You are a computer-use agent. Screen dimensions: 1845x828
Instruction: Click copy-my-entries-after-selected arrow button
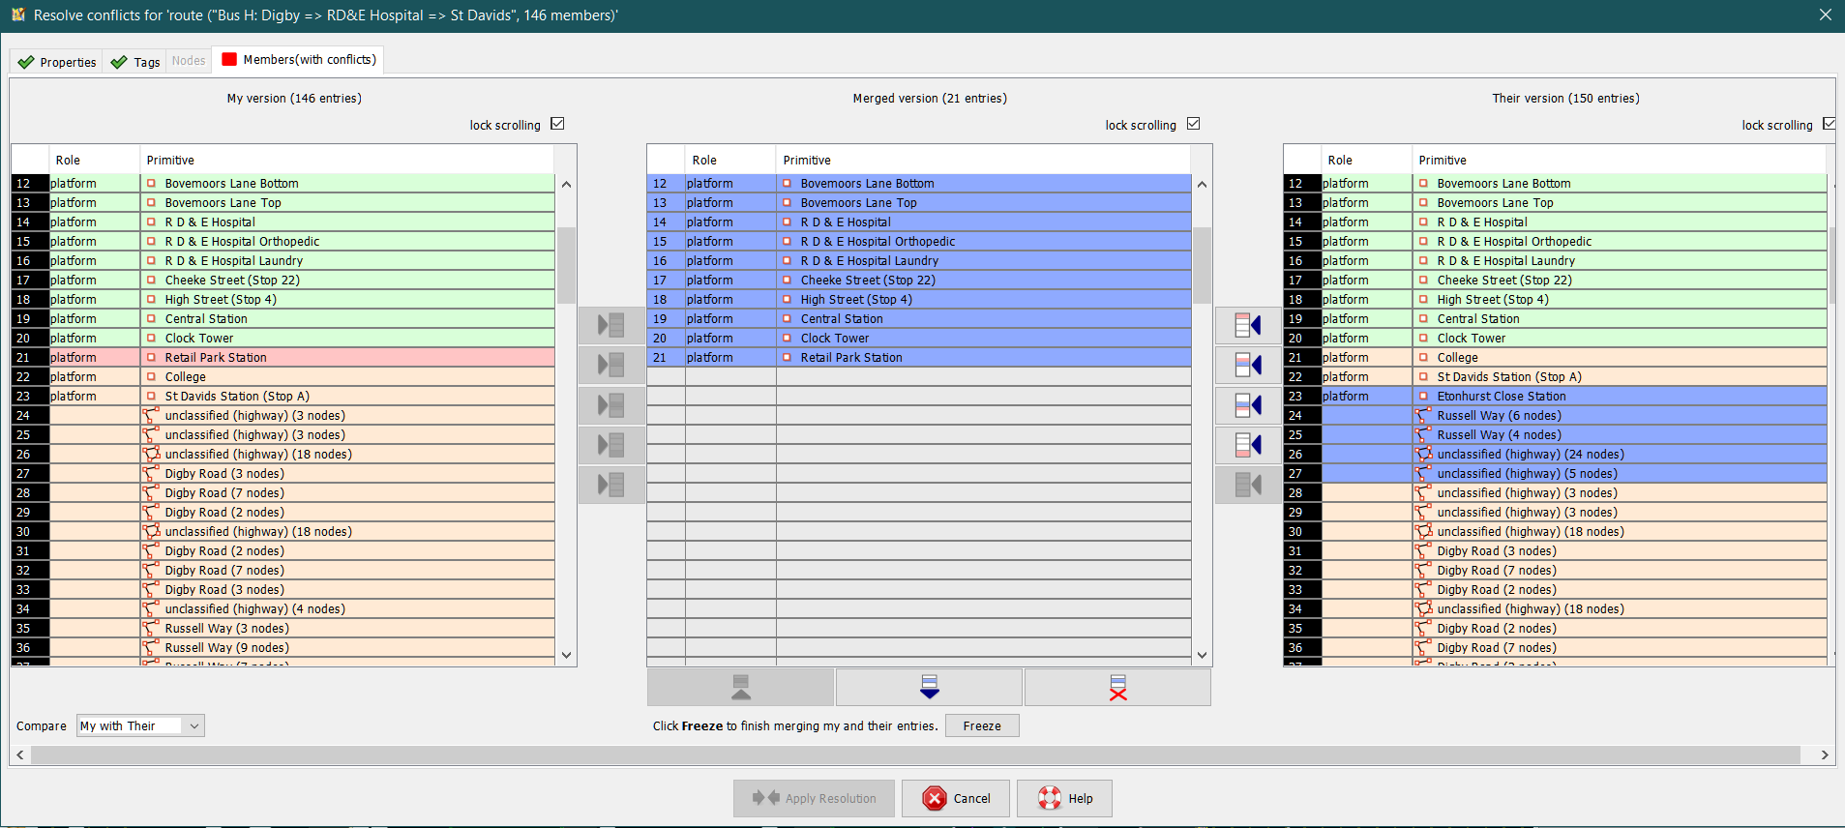pyautogui.click(x=611, y=404)
